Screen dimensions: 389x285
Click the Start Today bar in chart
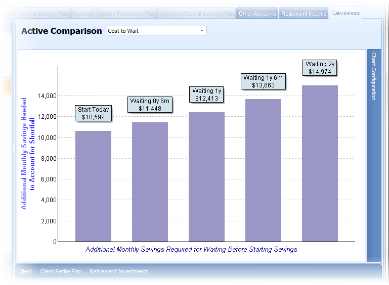pyautogui.click(x=93, y=186)
